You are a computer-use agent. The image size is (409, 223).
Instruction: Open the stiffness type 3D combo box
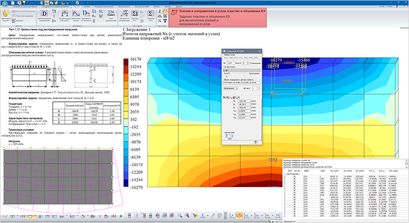pyautogui.click(x=241, y=71)
